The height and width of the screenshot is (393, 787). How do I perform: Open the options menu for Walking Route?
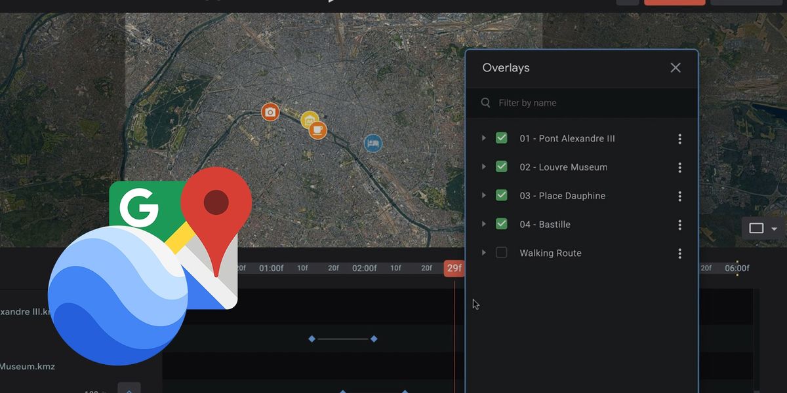pos(679,253)
